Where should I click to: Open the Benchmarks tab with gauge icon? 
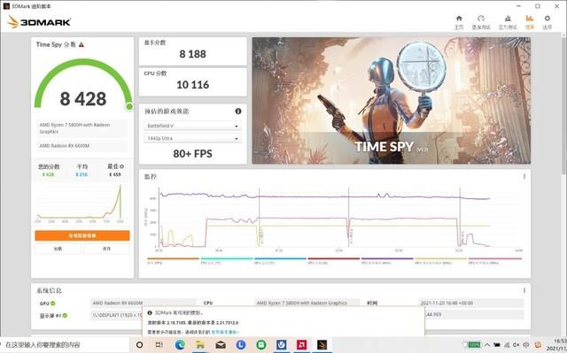point(481,22)
